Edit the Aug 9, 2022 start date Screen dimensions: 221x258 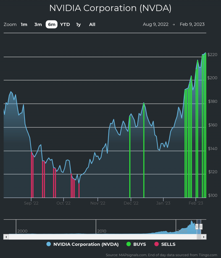[x=156, y=24]
